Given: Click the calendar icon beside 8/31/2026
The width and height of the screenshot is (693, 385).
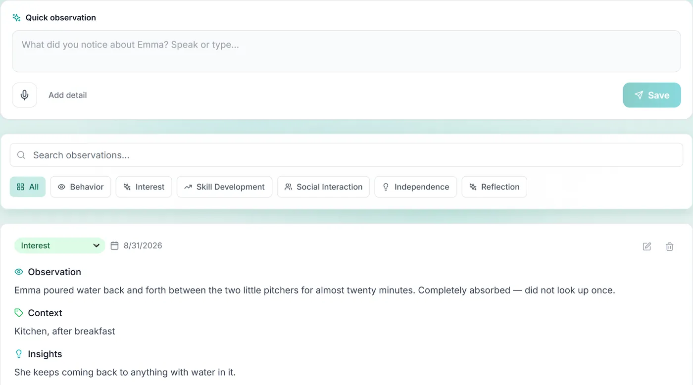Looking at the screenshot, I should point(114,245).
